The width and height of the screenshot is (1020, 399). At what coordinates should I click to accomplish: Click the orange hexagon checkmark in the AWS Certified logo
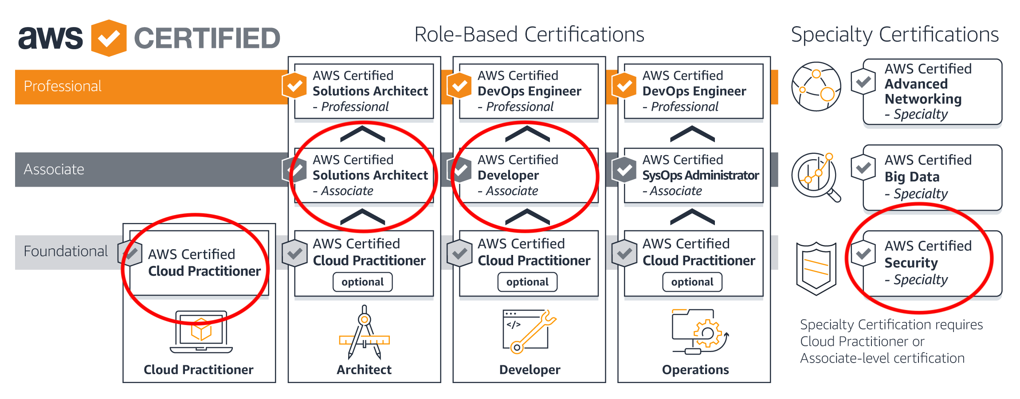(x=109, y=38)
